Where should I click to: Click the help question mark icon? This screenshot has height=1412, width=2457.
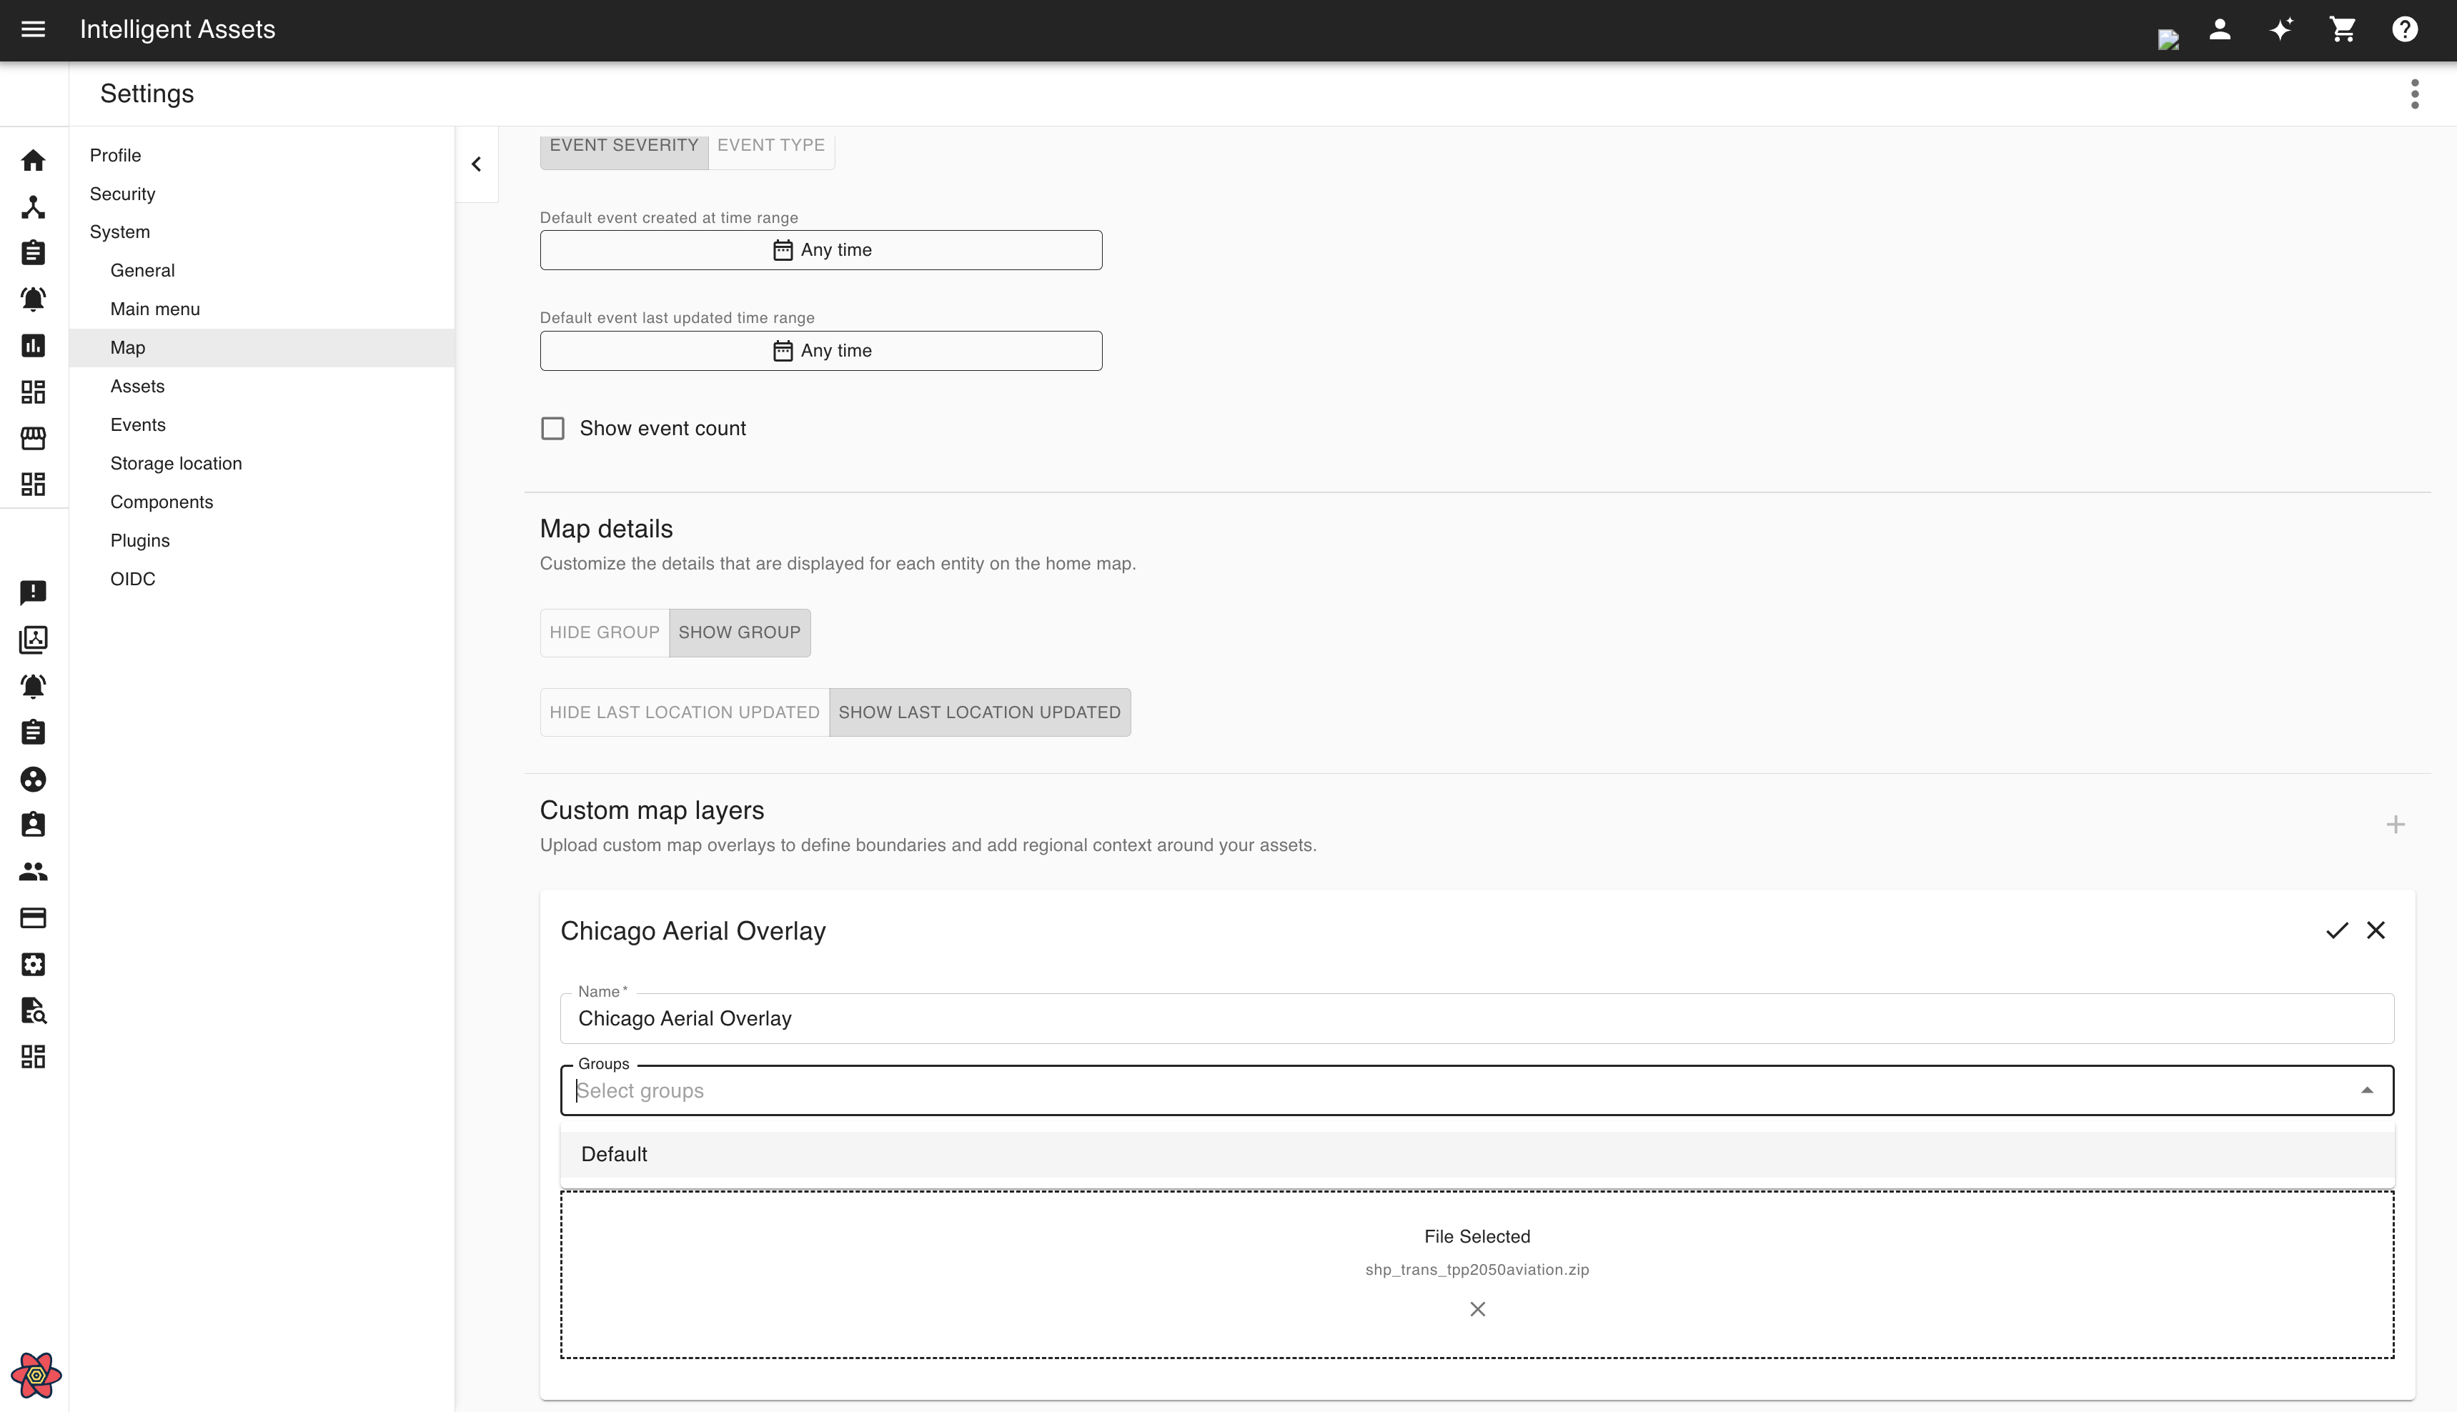tap(2403, 29)
